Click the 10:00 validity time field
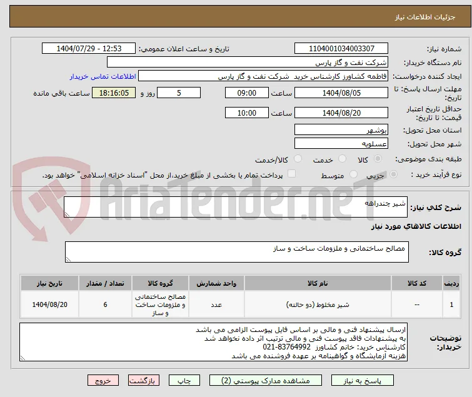Image resolution: width=472 pixels, height=397 pixels. pyautogui.click(x=246, y=113)
